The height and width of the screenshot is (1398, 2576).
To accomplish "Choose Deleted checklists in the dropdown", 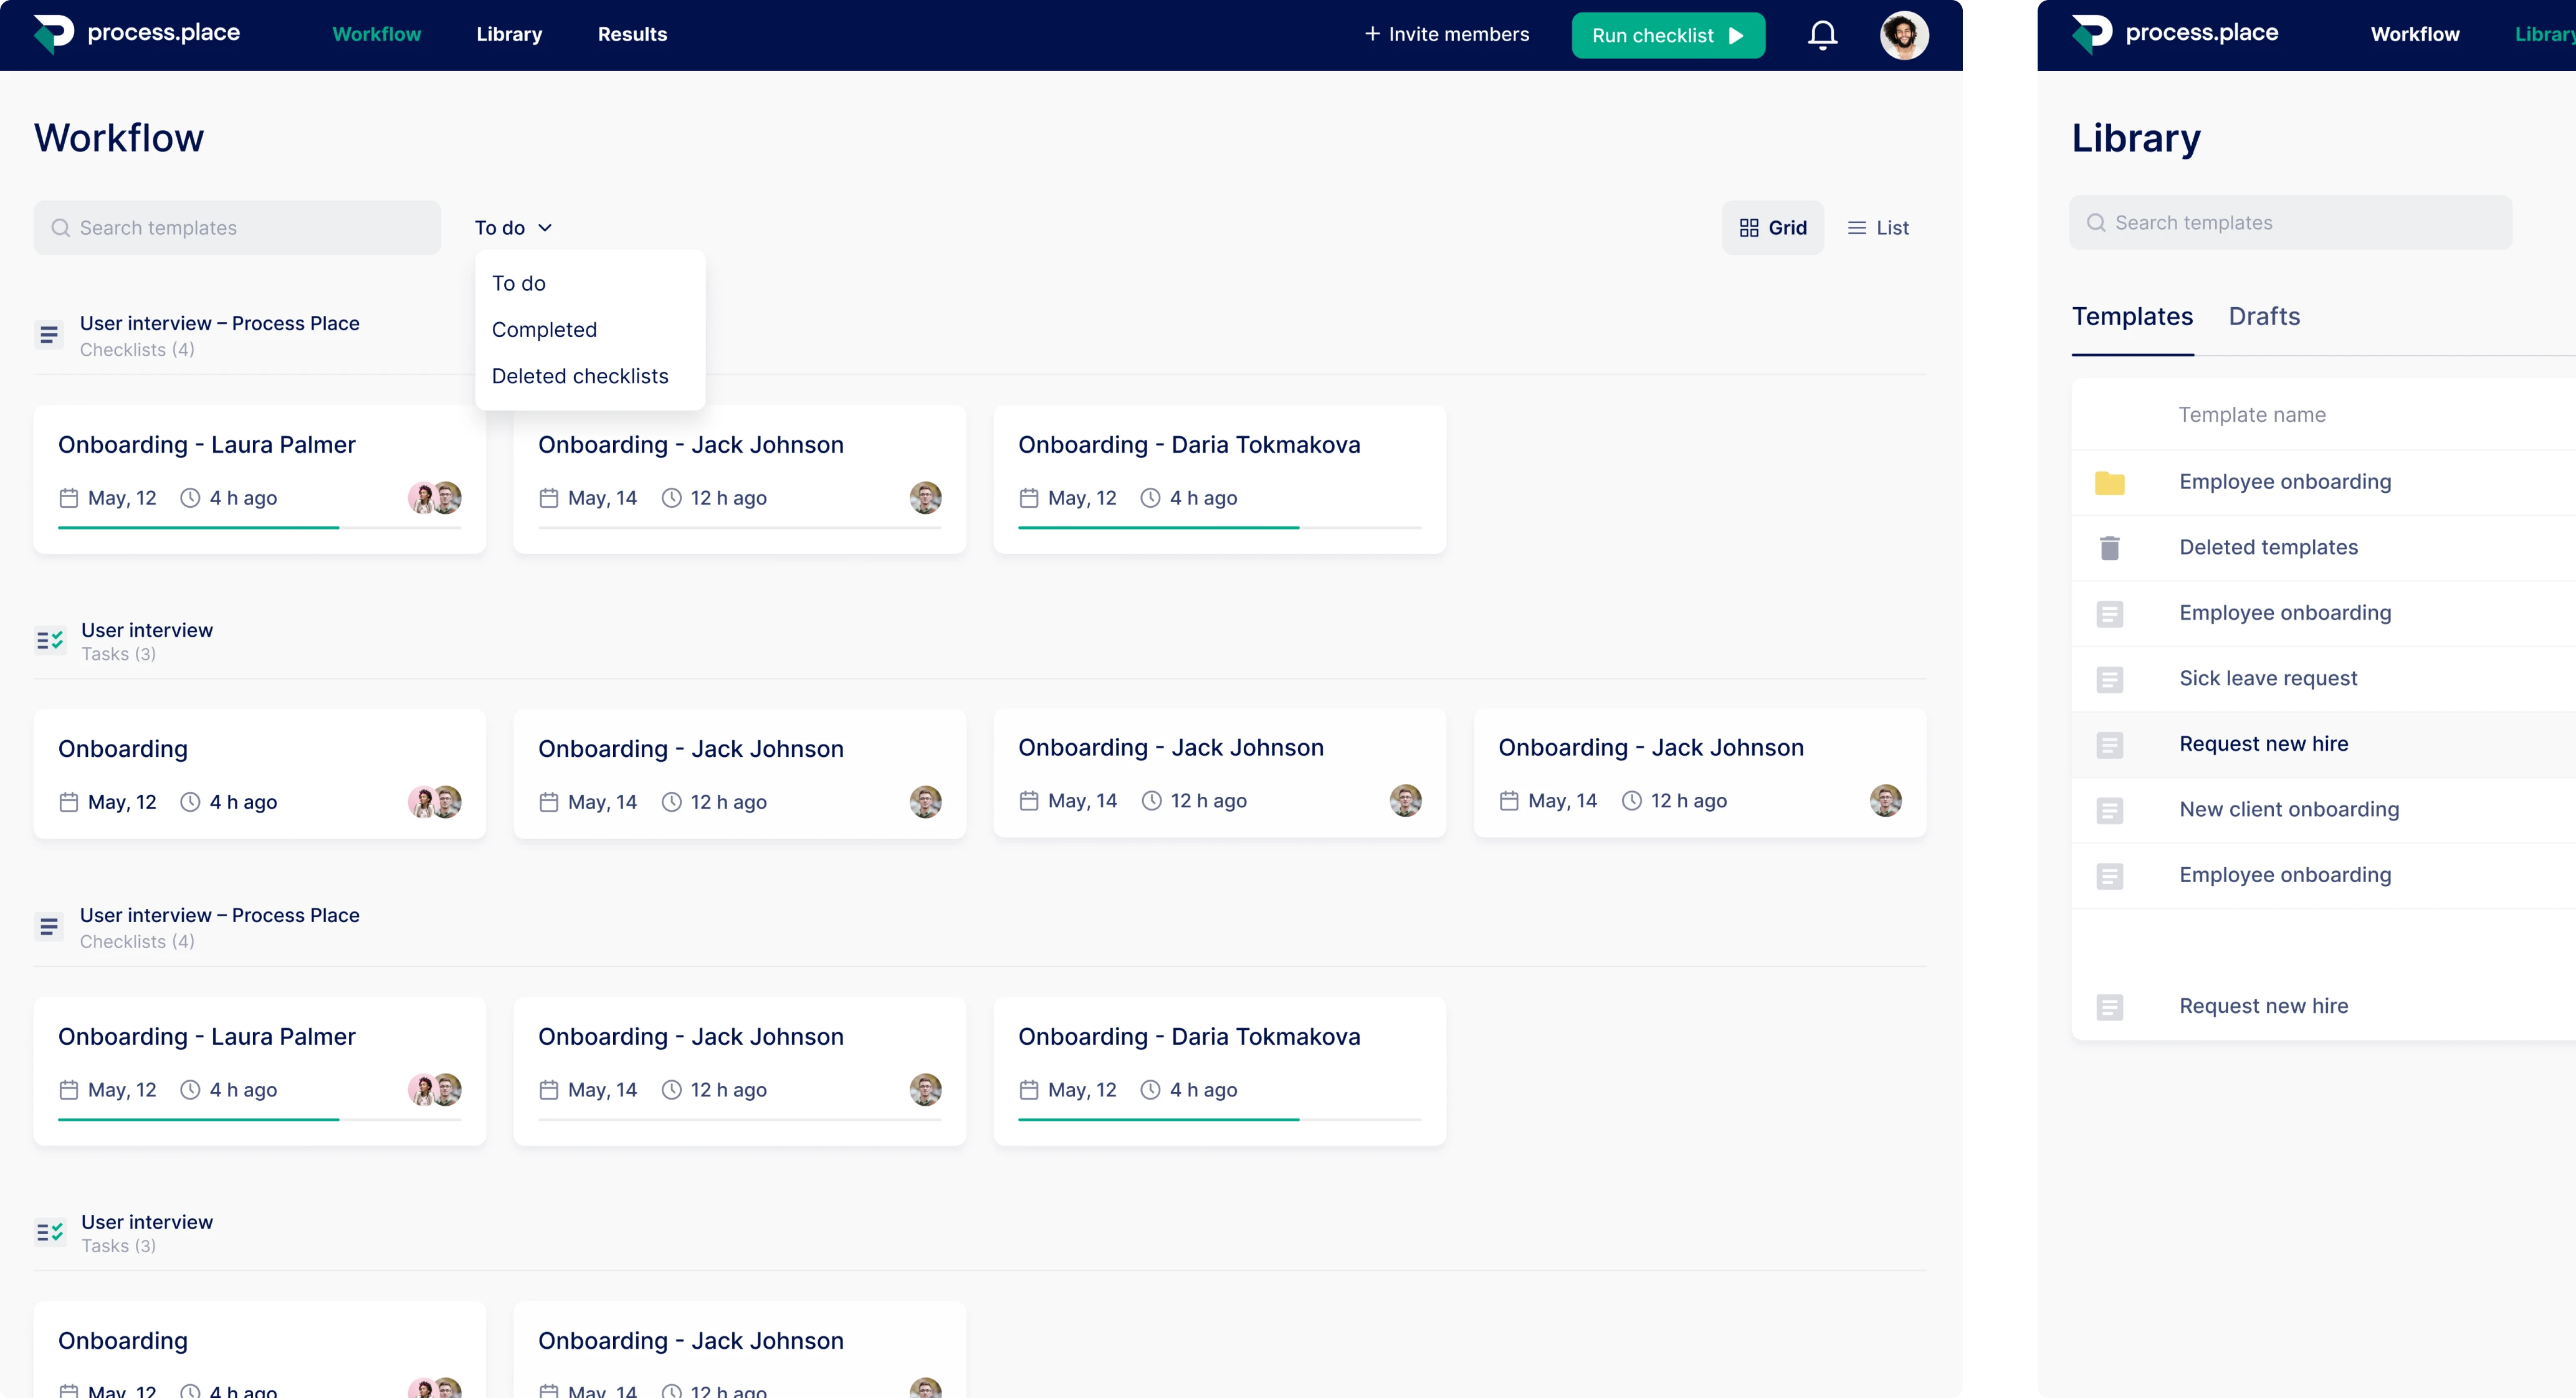I will point(579,376).
